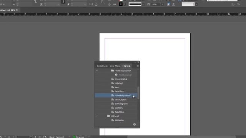Select the PathEffects script
The width and height of the screenshot is (246, 138).
[x=116, y=91]
